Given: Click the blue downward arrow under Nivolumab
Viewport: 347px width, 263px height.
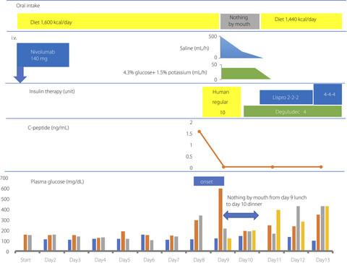Looking at the screenshot, I should [20, 75].
